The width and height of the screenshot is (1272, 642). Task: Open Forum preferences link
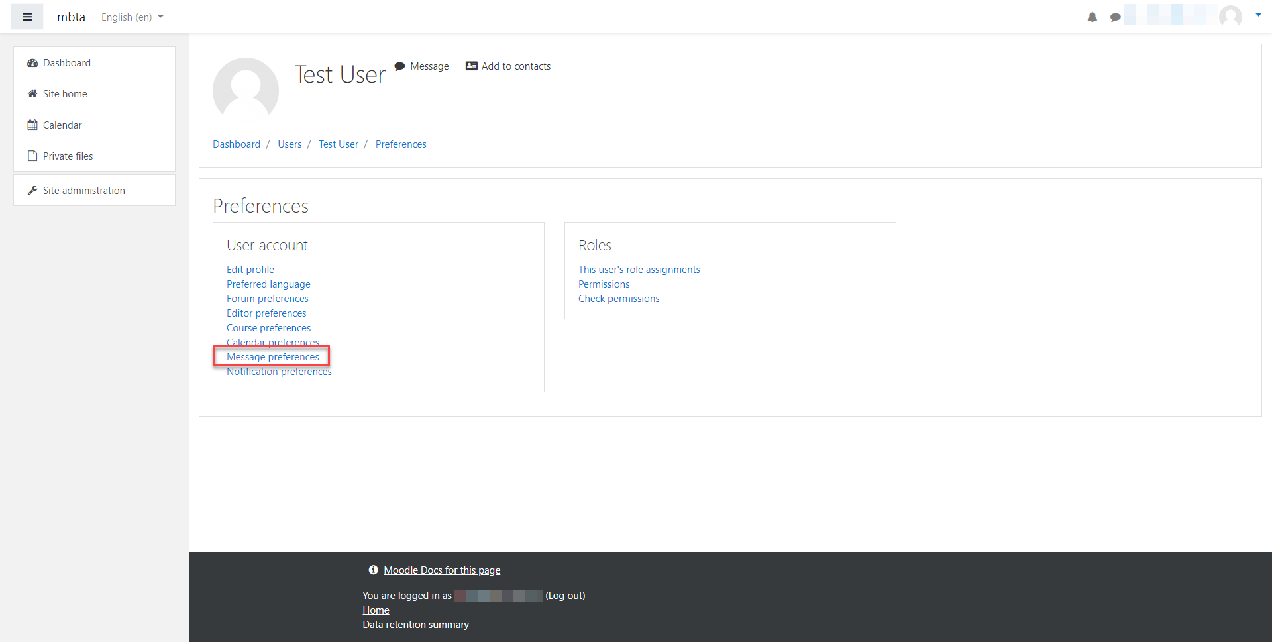(x=268, y=299)
